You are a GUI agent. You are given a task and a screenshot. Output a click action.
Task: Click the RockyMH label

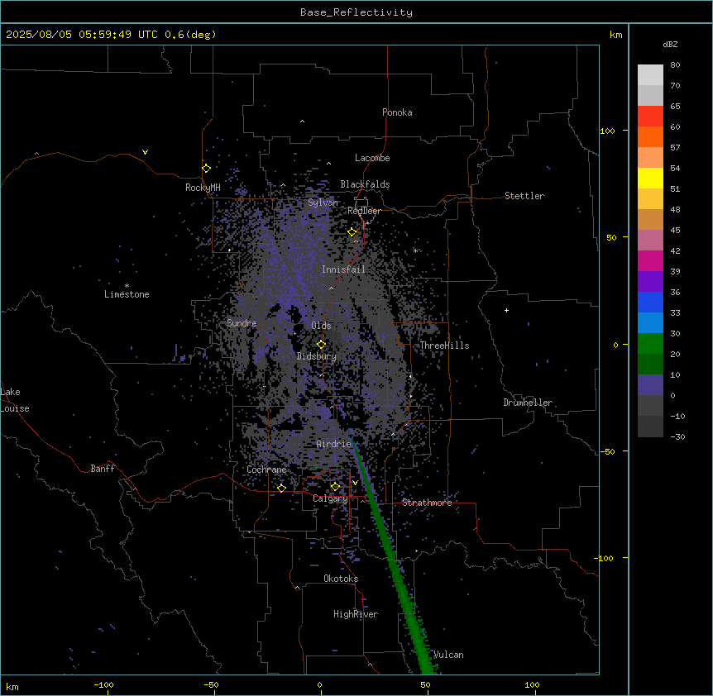[203, 188]
